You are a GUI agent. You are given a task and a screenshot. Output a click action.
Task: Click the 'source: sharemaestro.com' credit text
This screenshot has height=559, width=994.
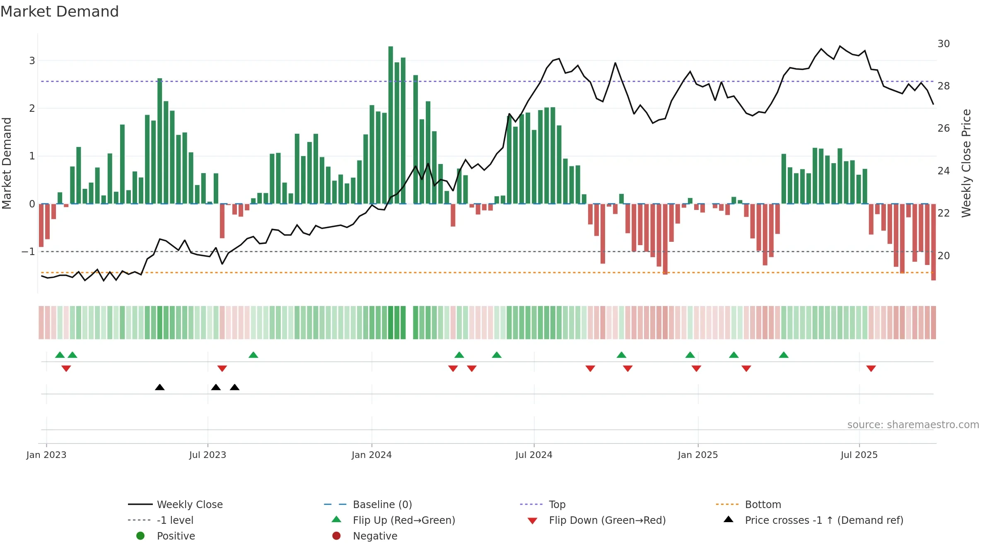point(913,425)
